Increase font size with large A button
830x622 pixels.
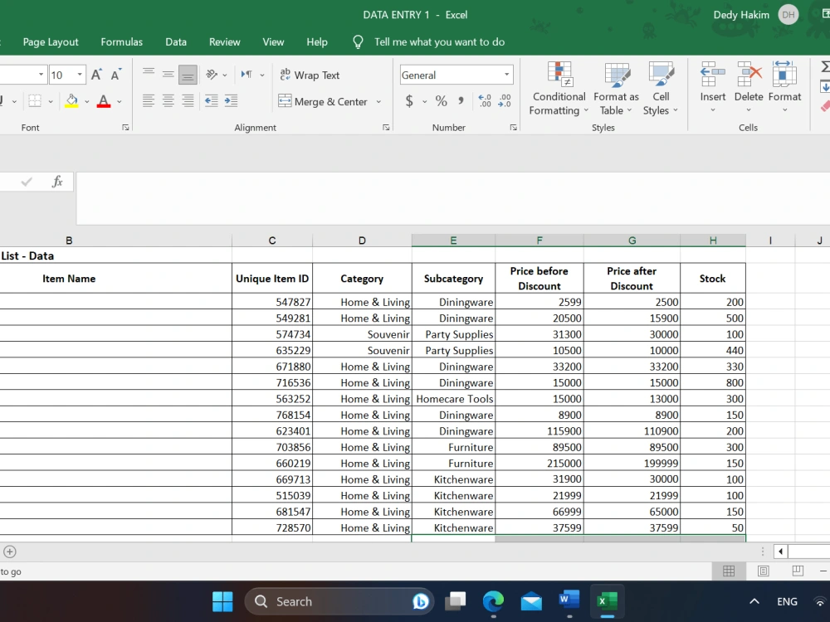click(x=95, y=75)
